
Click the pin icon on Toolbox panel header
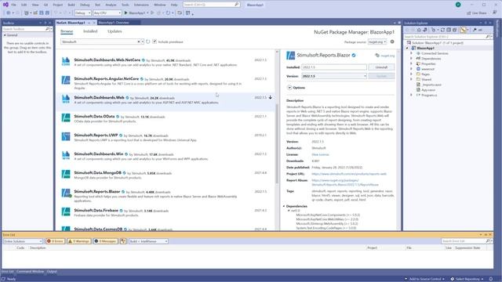pyautogui.click(x=45, y=23)
